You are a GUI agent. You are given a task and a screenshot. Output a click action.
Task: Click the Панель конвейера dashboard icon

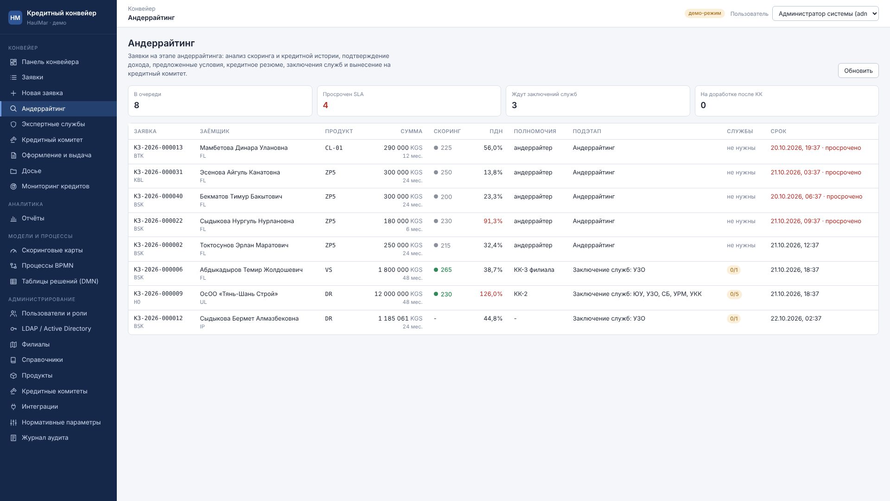point(13,62)
